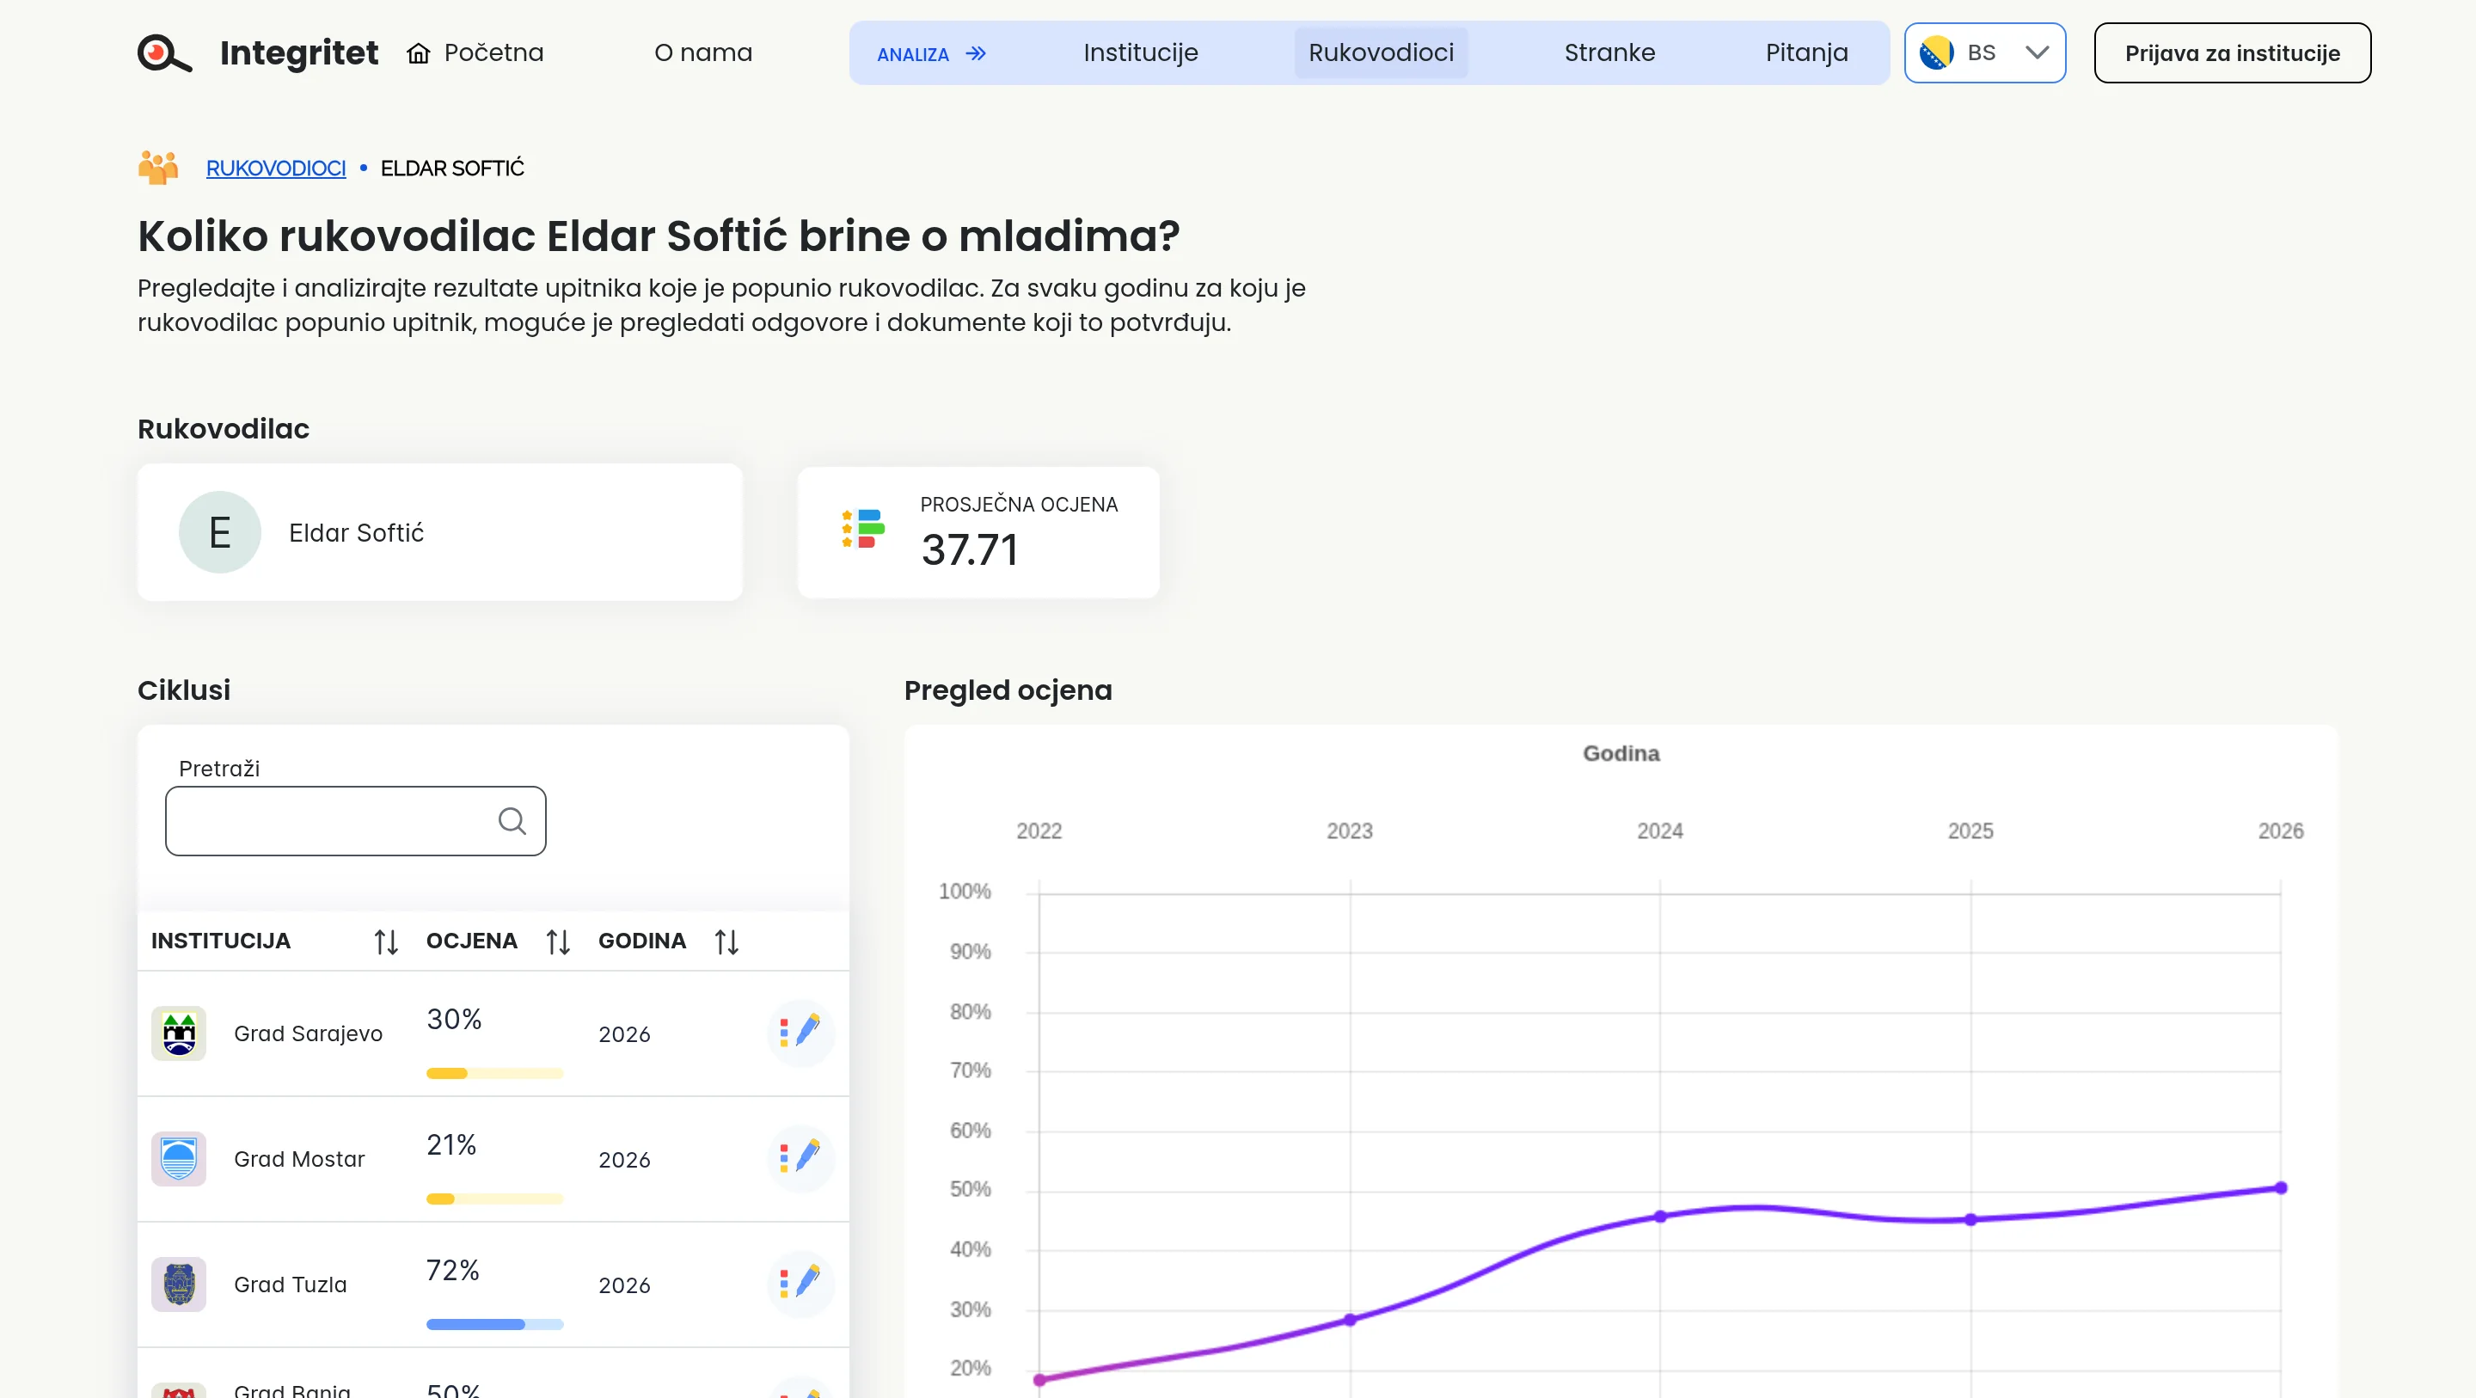Click the Grad Mostar institution name
Image resolution: width=2476 pixels, height=1398 pixels.
click(x=300, y=1160)
